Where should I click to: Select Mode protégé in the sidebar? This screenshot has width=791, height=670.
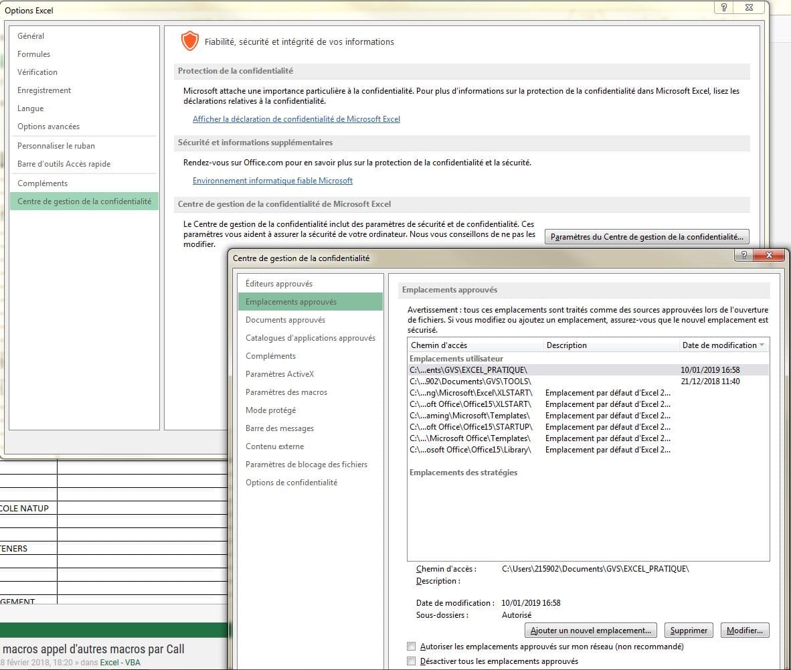[270, 410]
